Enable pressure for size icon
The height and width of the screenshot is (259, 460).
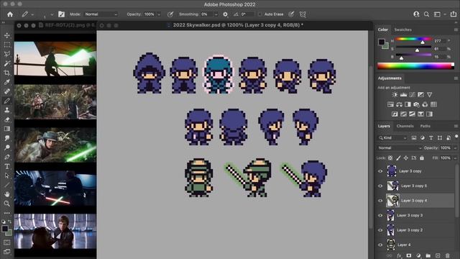291,14
